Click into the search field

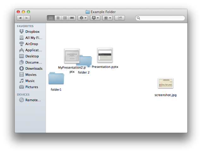pos(160,18)
